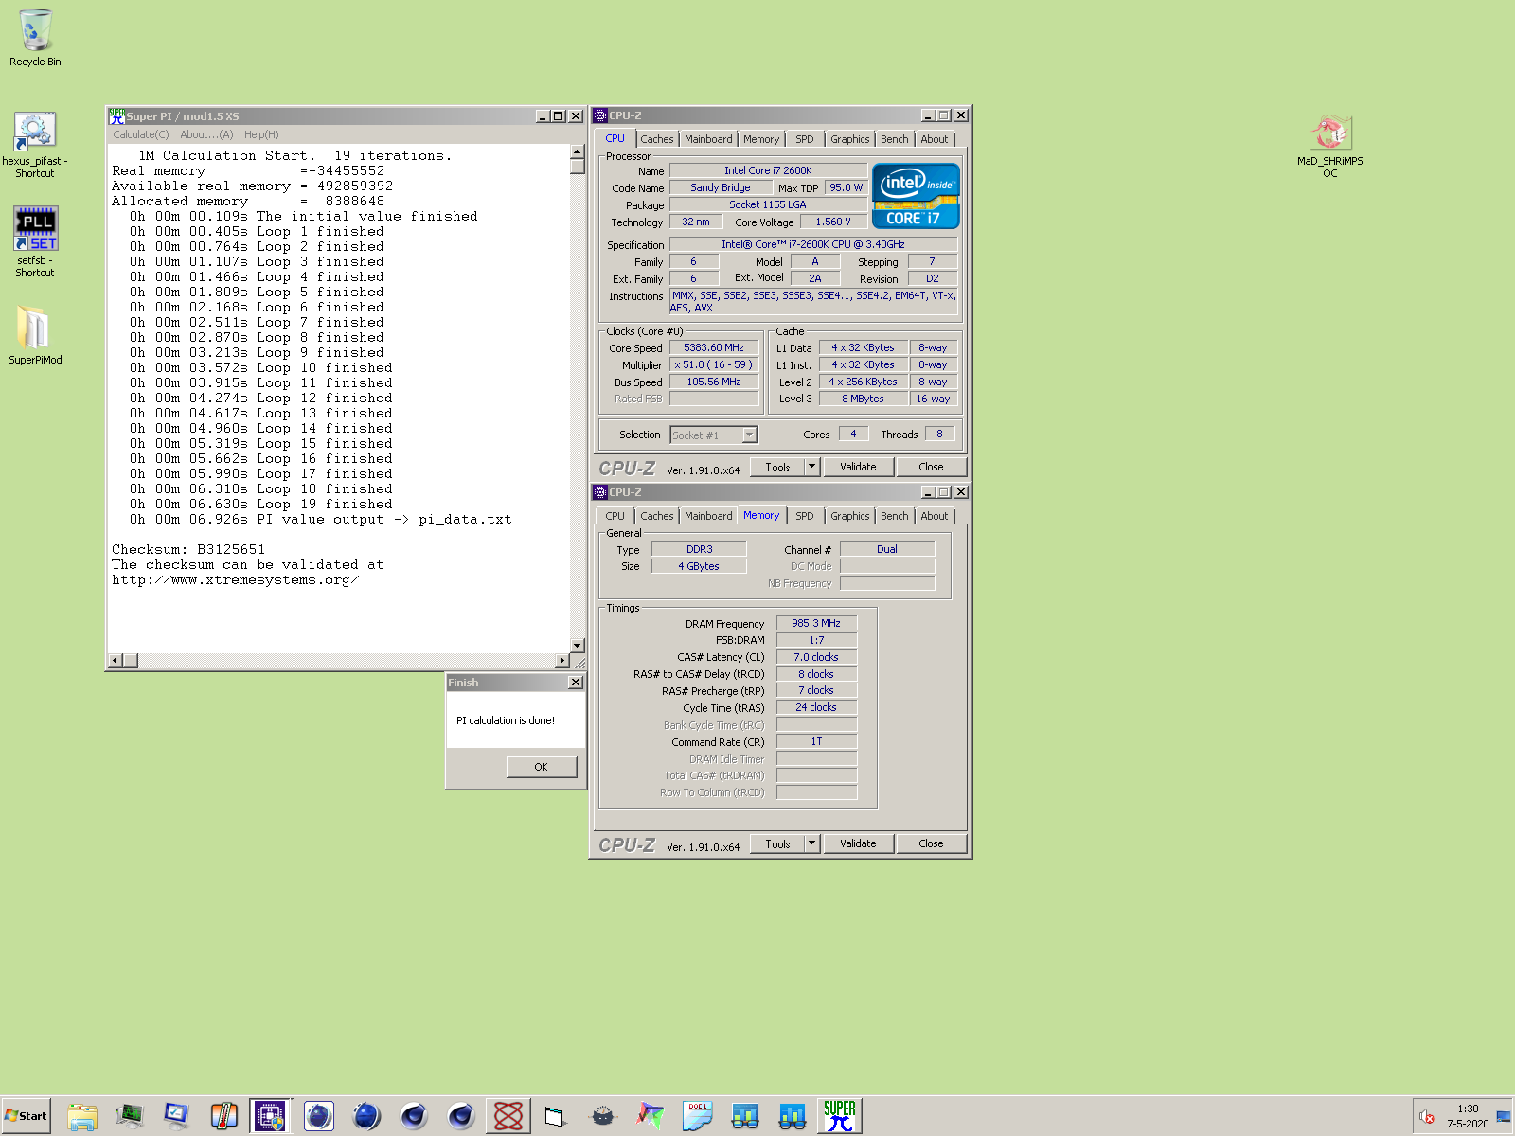Click Close button in top CPU-Z window

pos(931,467)
